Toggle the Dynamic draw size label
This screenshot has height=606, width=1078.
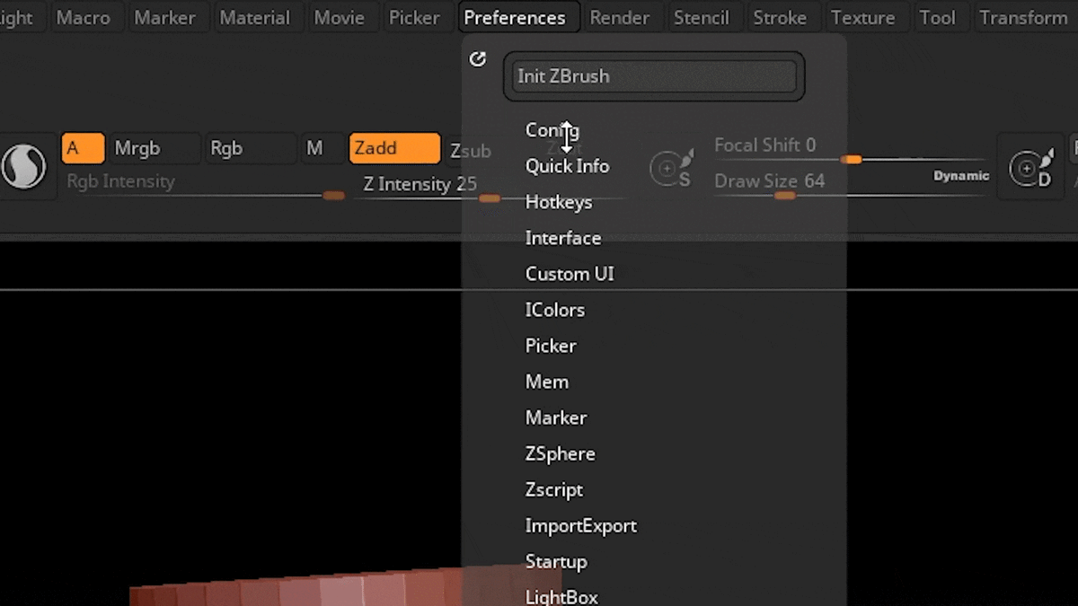pos(960,176)
